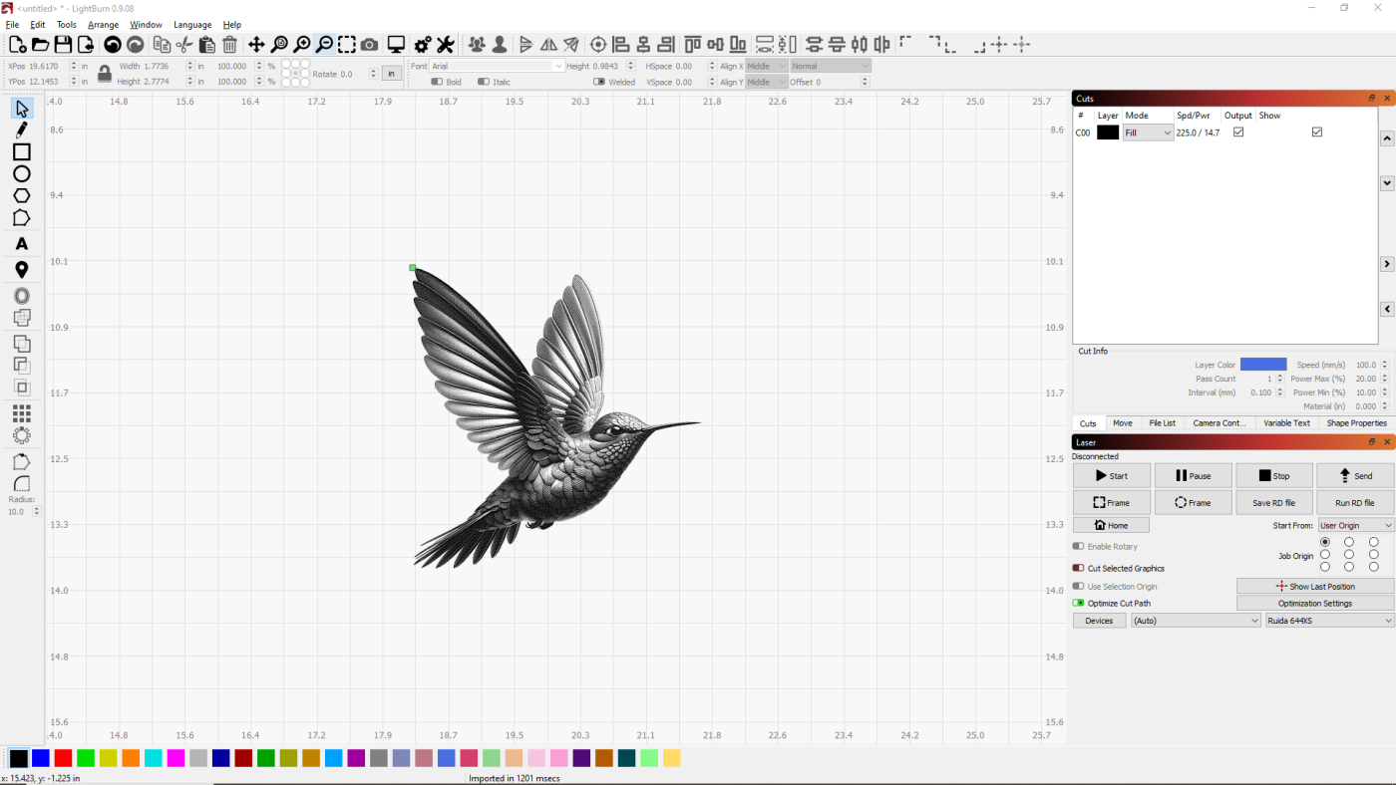Select the Rectangle drawing tool

21,151
